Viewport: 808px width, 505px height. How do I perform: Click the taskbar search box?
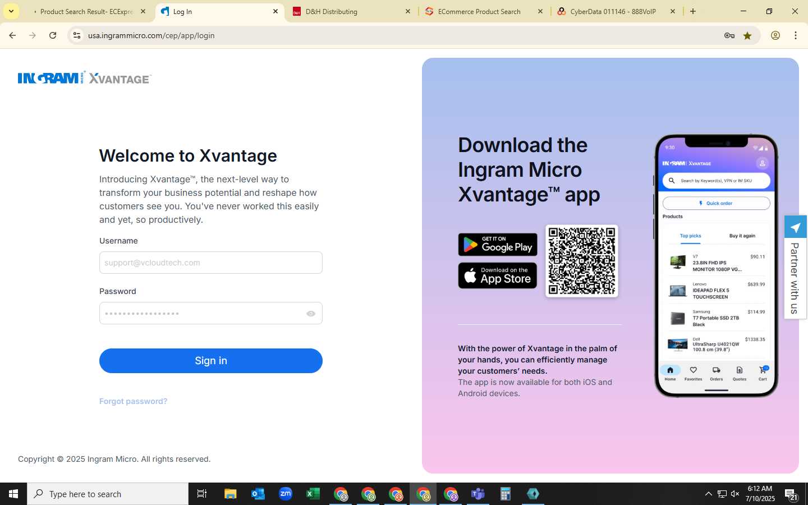pyautogui.click(x=108, y=494)
